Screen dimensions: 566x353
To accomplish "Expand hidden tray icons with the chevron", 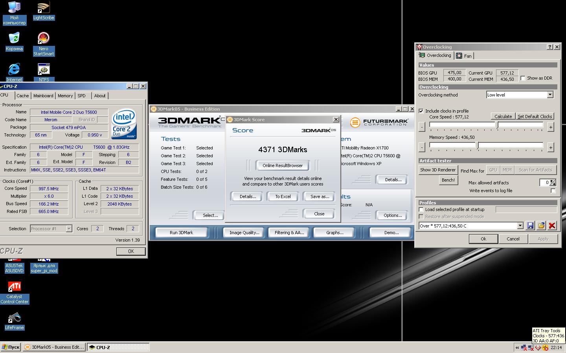I will (x=517, y=348).
